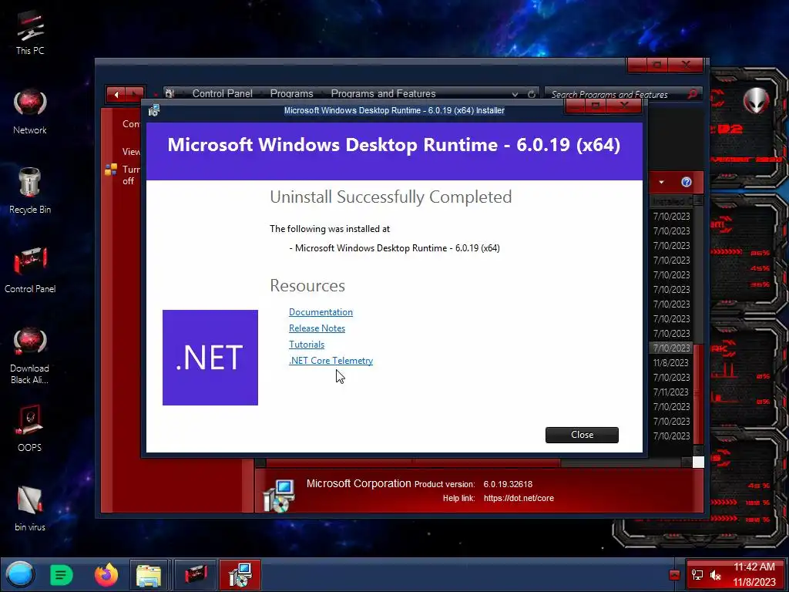This screenshot has height=592, width=789.
Task: Click the Start orb on the taskbar
Action: pos(19,574)
